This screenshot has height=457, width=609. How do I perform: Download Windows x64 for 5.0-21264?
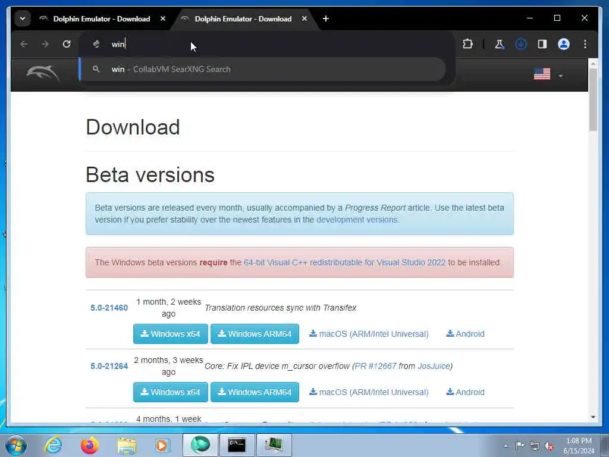(x=171, y=392)
